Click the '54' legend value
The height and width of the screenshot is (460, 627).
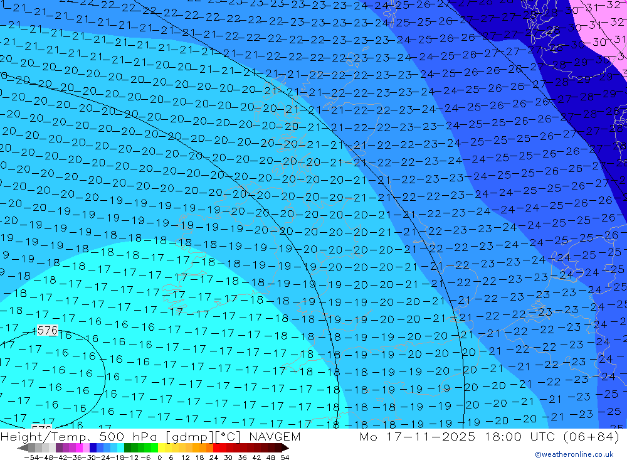click(x=285, y=457)
